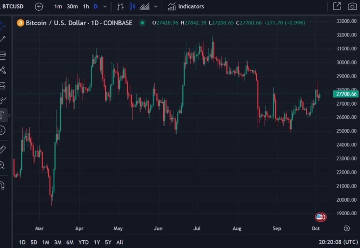The width and height of the screenshot is (360, 248).
Task: Click the Mar label on time axis
Action: (x=39, y=228)
